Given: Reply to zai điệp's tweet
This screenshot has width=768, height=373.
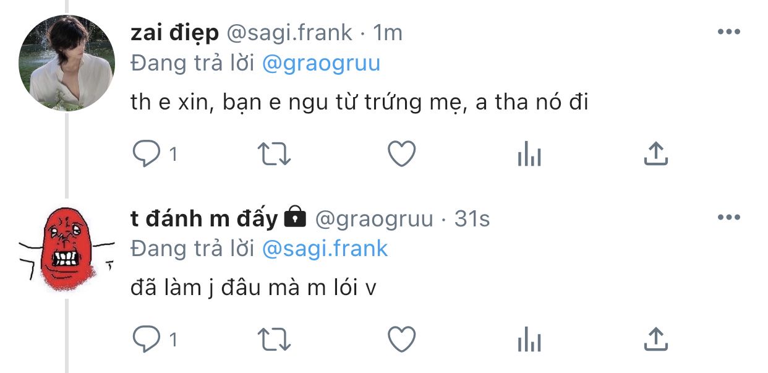Looking at the screenshot, I should click(x=146, y=154).
